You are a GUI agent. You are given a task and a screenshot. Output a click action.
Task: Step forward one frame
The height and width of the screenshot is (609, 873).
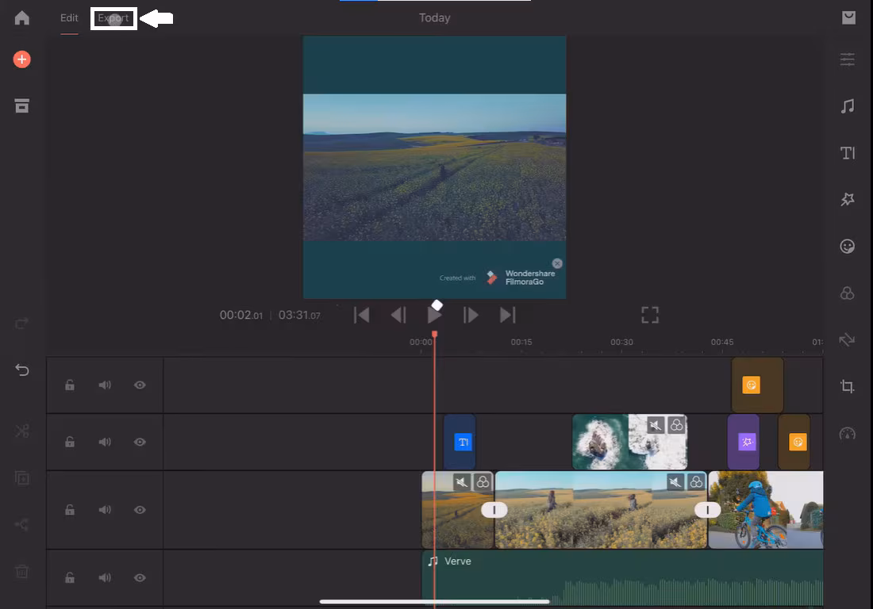point(471,316)
